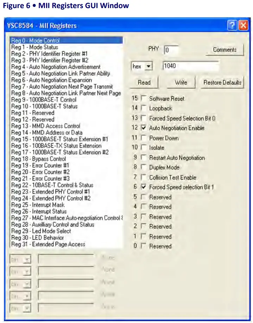This screenshot has height=323, width=253.
Task: Select Reg 20 - Error Counter #2
Action: tap(67, 172)
